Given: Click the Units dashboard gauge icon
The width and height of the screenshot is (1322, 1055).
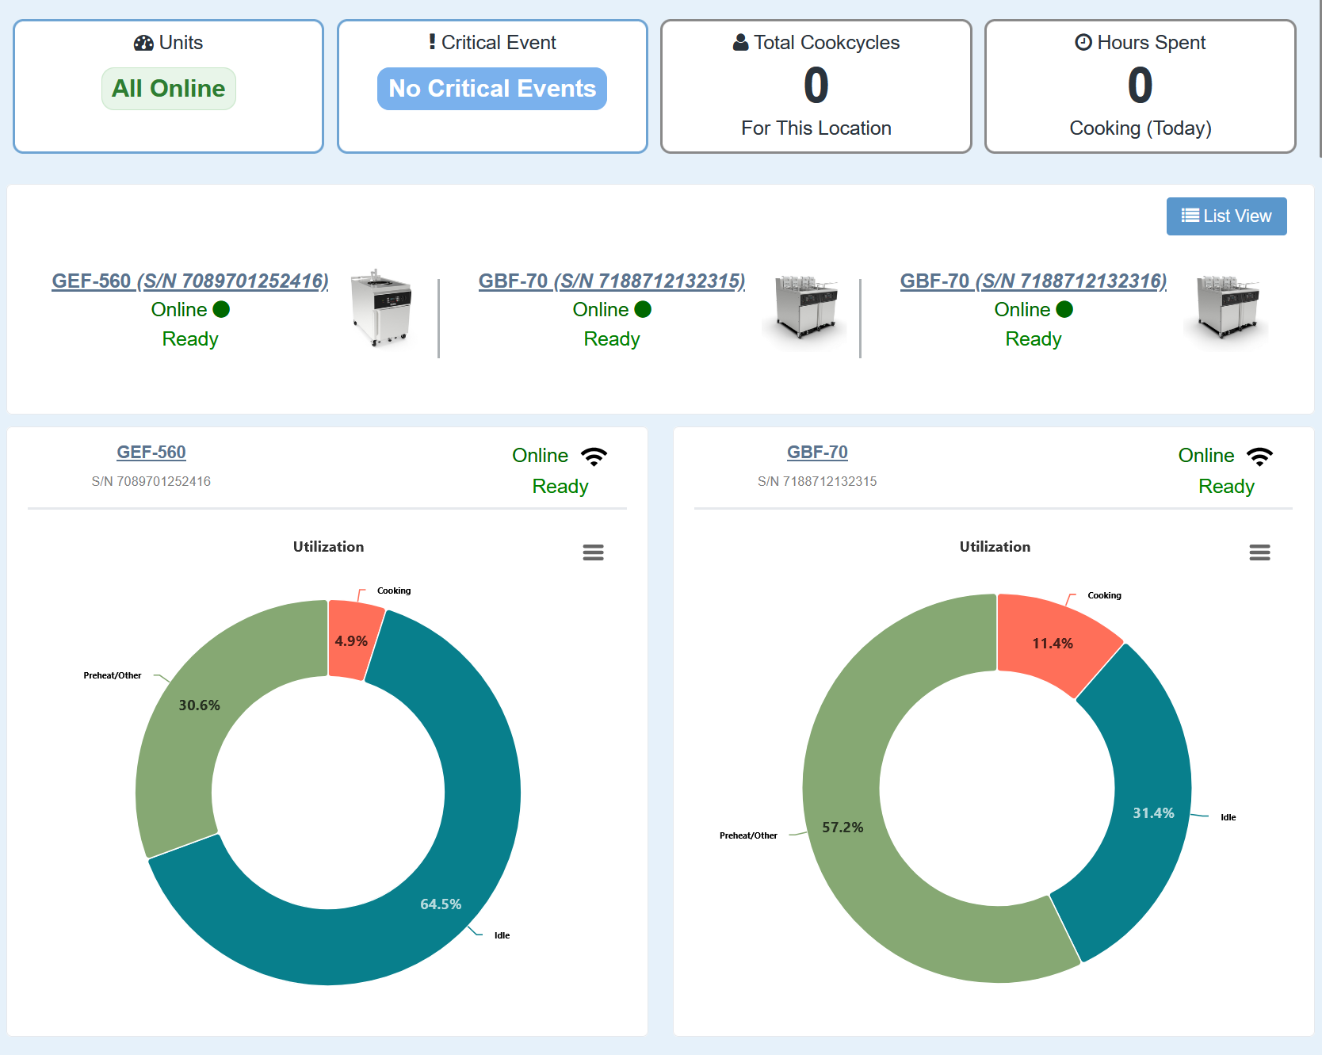Looking at the screenshot, I should (x=143, y=43).
